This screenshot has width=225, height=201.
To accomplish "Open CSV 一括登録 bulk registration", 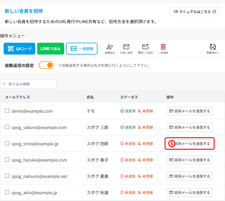I will (x=82, y=49).
